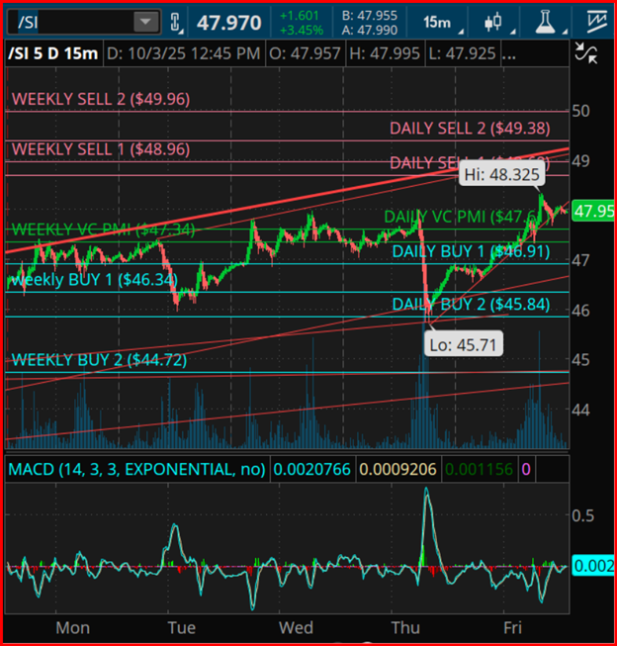Click the DAILY BUY 2 ($45.84) label
This screenshot has height=646, width=617.
pos(470,304)
